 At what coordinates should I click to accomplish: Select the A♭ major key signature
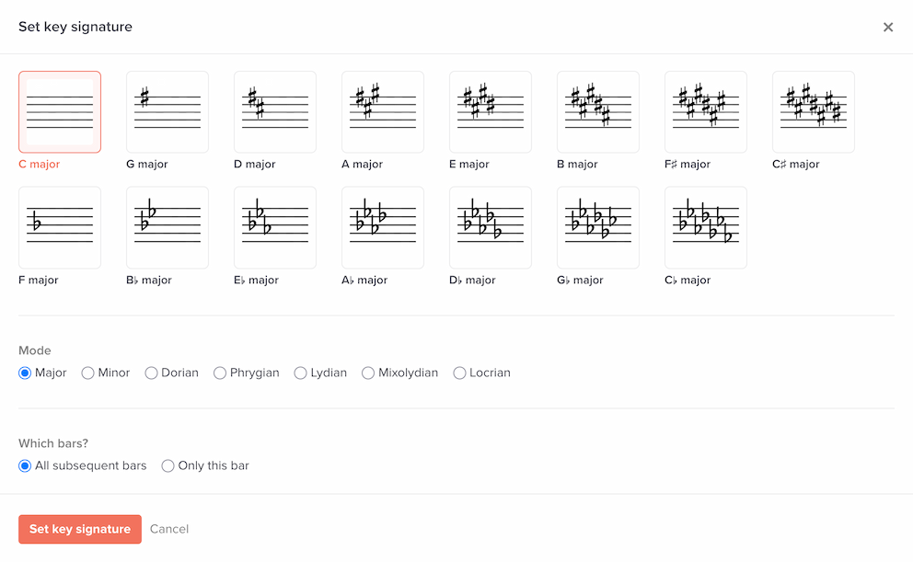click(x=383, y=228)
